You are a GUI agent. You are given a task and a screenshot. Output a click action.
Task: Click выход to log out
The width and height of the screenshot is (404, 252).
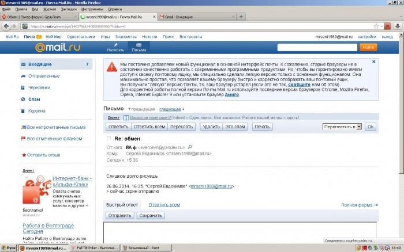coord(387,37)
